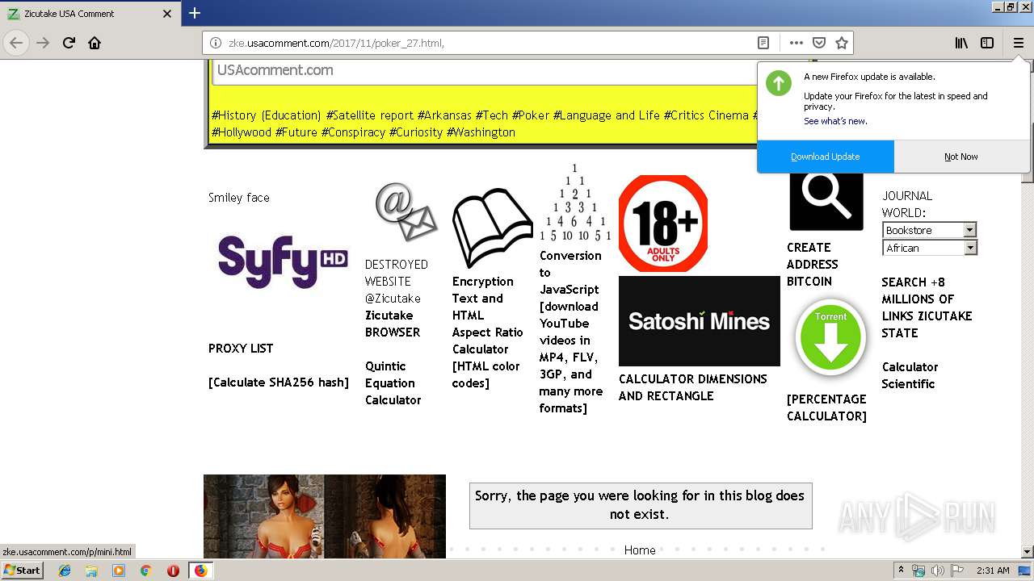This screenshot has height=581, width=1034.
Task: Open a new tab with plus button
Action: (x=195, y=13)
